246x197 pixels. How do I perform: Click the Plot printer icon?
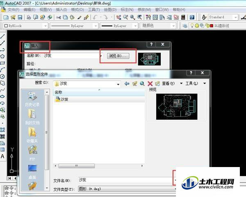(x=29, y=17)
